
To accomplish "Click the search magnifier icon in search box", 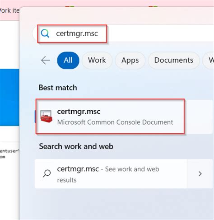I will click(45, 33).
